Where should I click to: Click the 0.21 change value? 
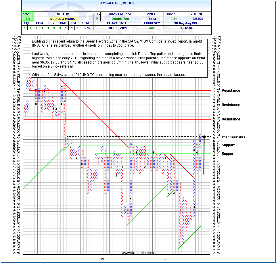click(x=173, y=19)
